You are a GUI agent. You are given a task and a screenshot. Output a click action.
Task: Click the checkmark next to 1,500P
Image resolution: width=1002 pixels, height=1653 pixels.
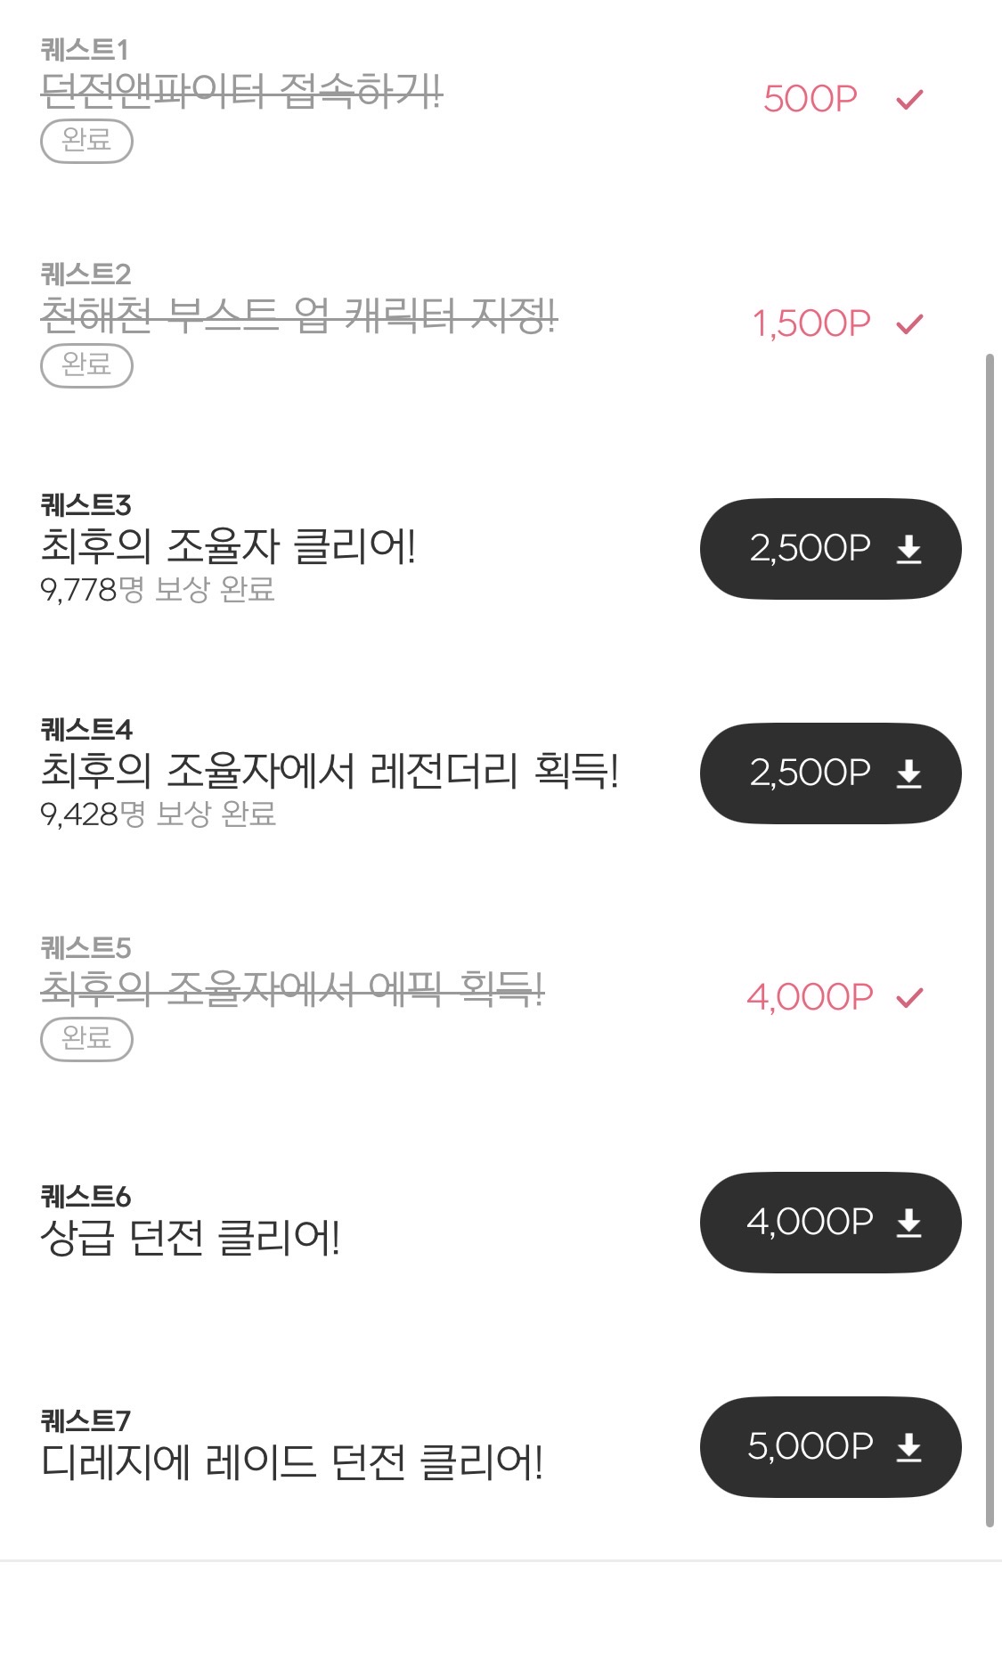[909, 324]
